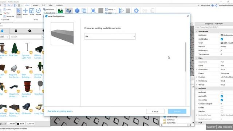Open the Terrain editor icon

pos(60,11)
